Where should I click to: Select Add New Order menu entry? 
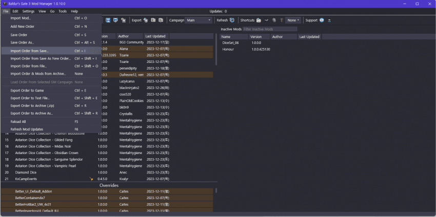51,27
